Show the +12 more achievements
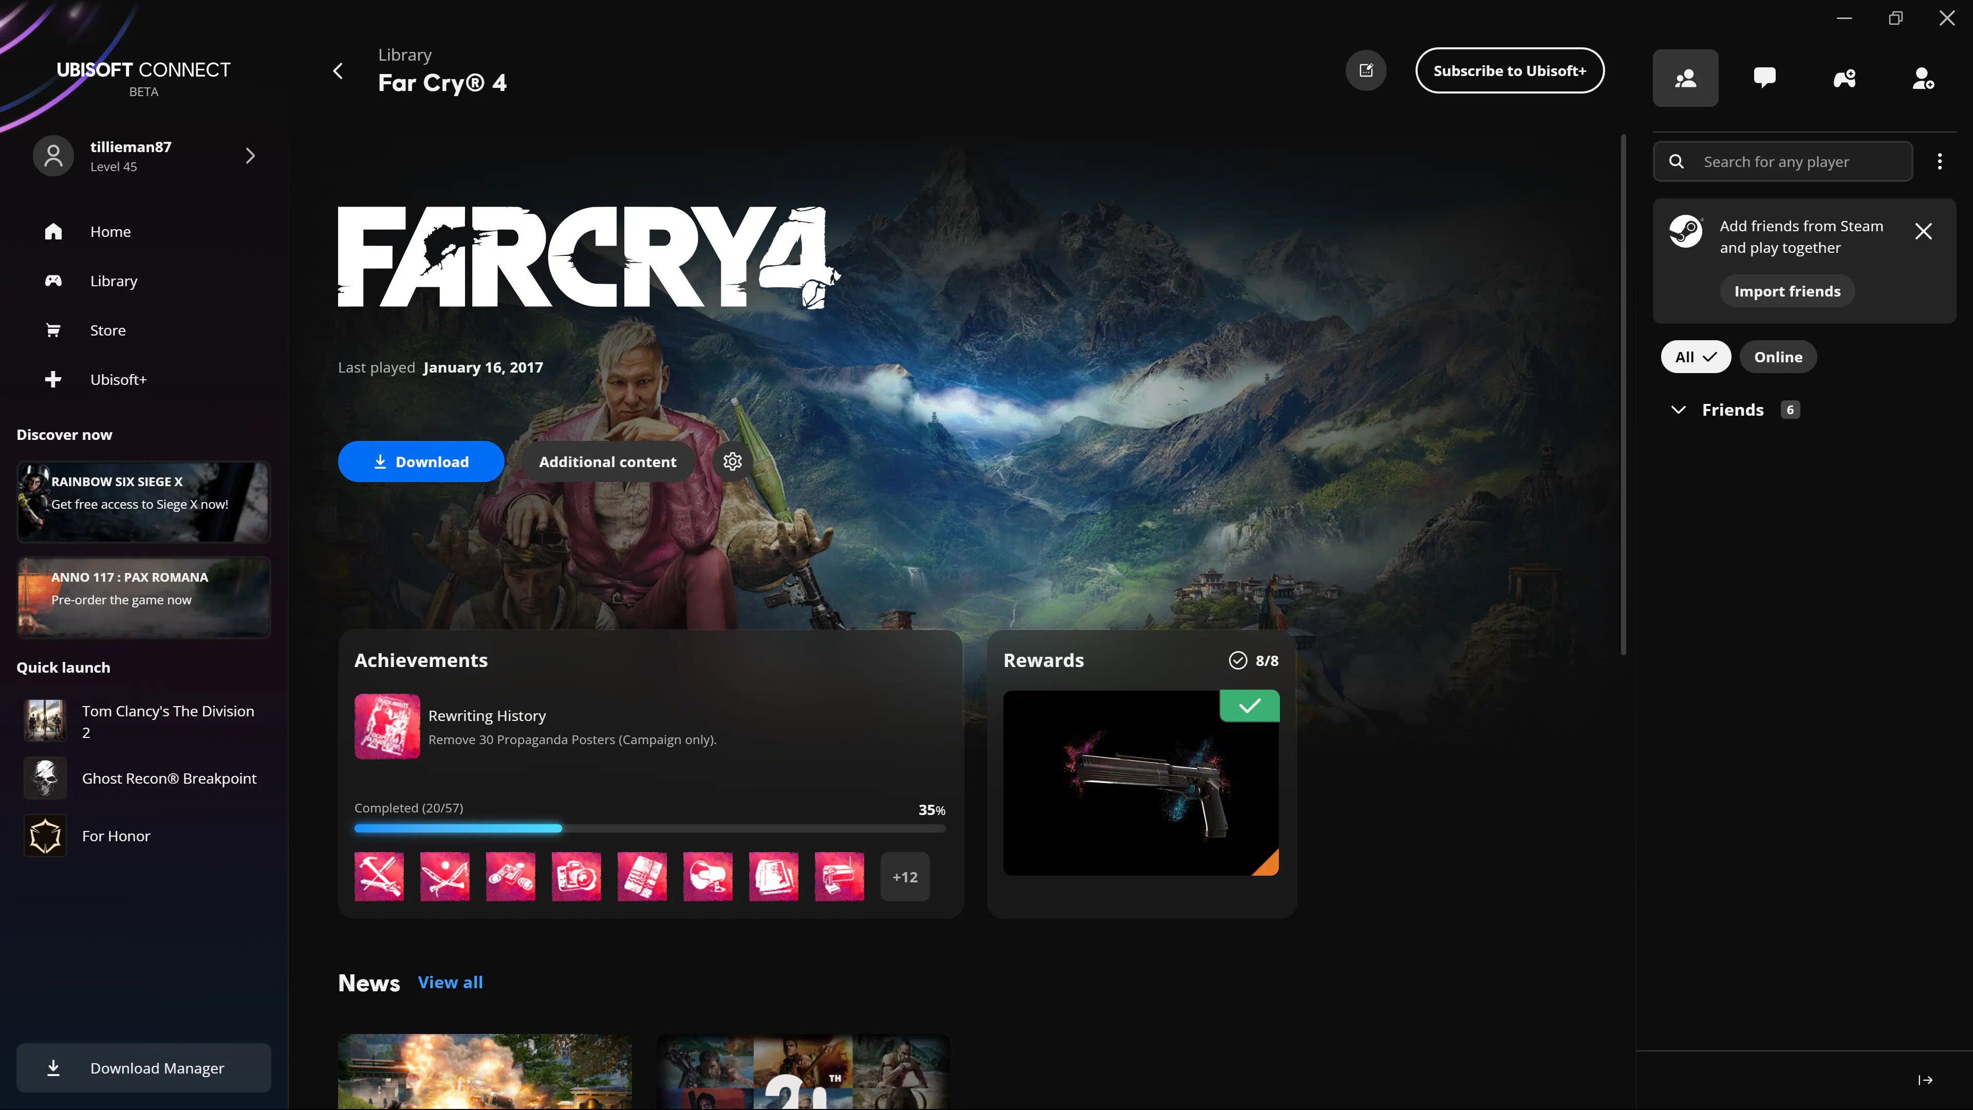Viewport: 1973px width, 1110px height. coord(904,876)
